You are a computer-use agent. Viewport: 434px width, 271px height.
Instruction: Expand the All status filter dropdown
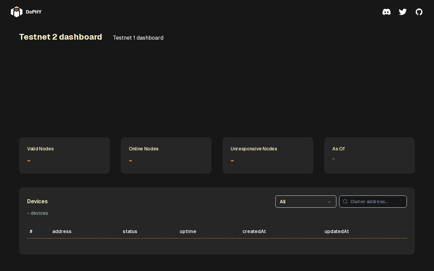pos(306,202)
